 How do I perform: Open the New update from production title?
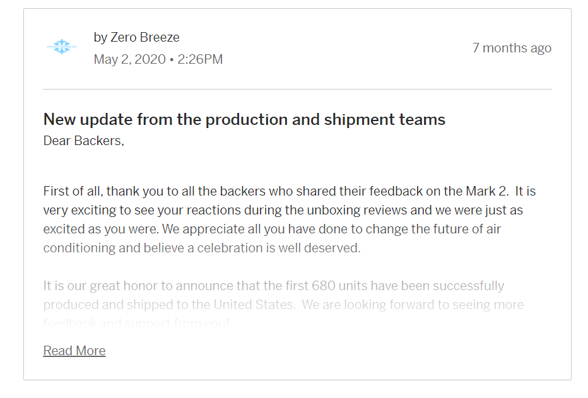[x=244, y=120]
